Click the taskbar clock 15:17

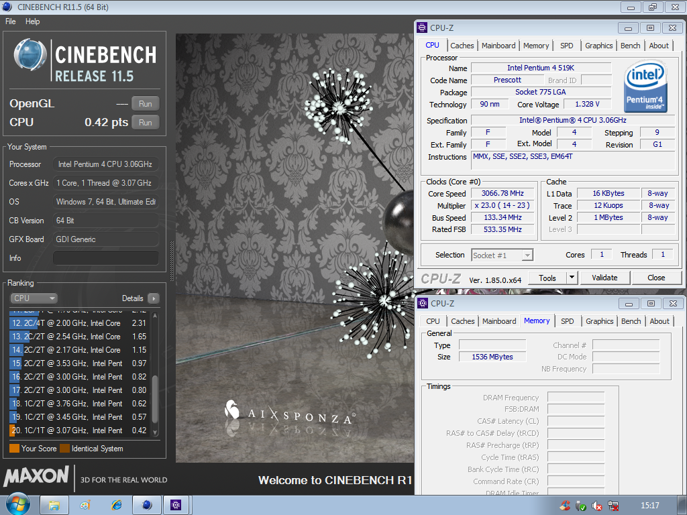pyautogui.click(x=649, y=506)
